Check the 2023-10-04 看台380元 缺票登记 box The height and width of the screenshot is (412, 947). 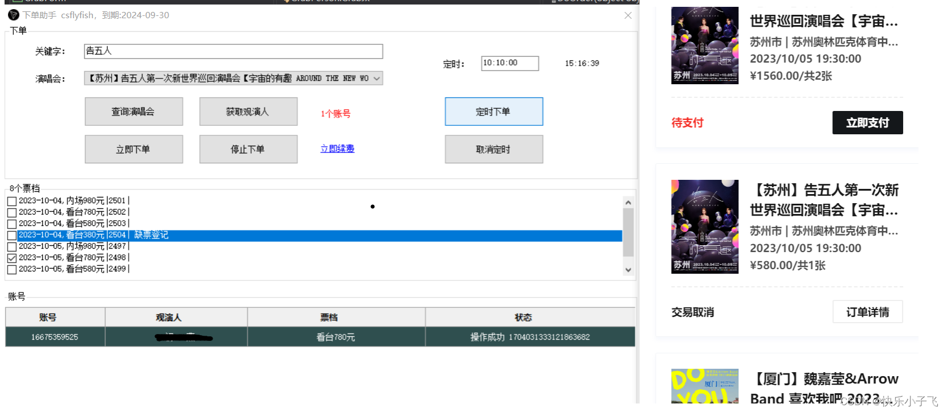[x=11, y=235]
